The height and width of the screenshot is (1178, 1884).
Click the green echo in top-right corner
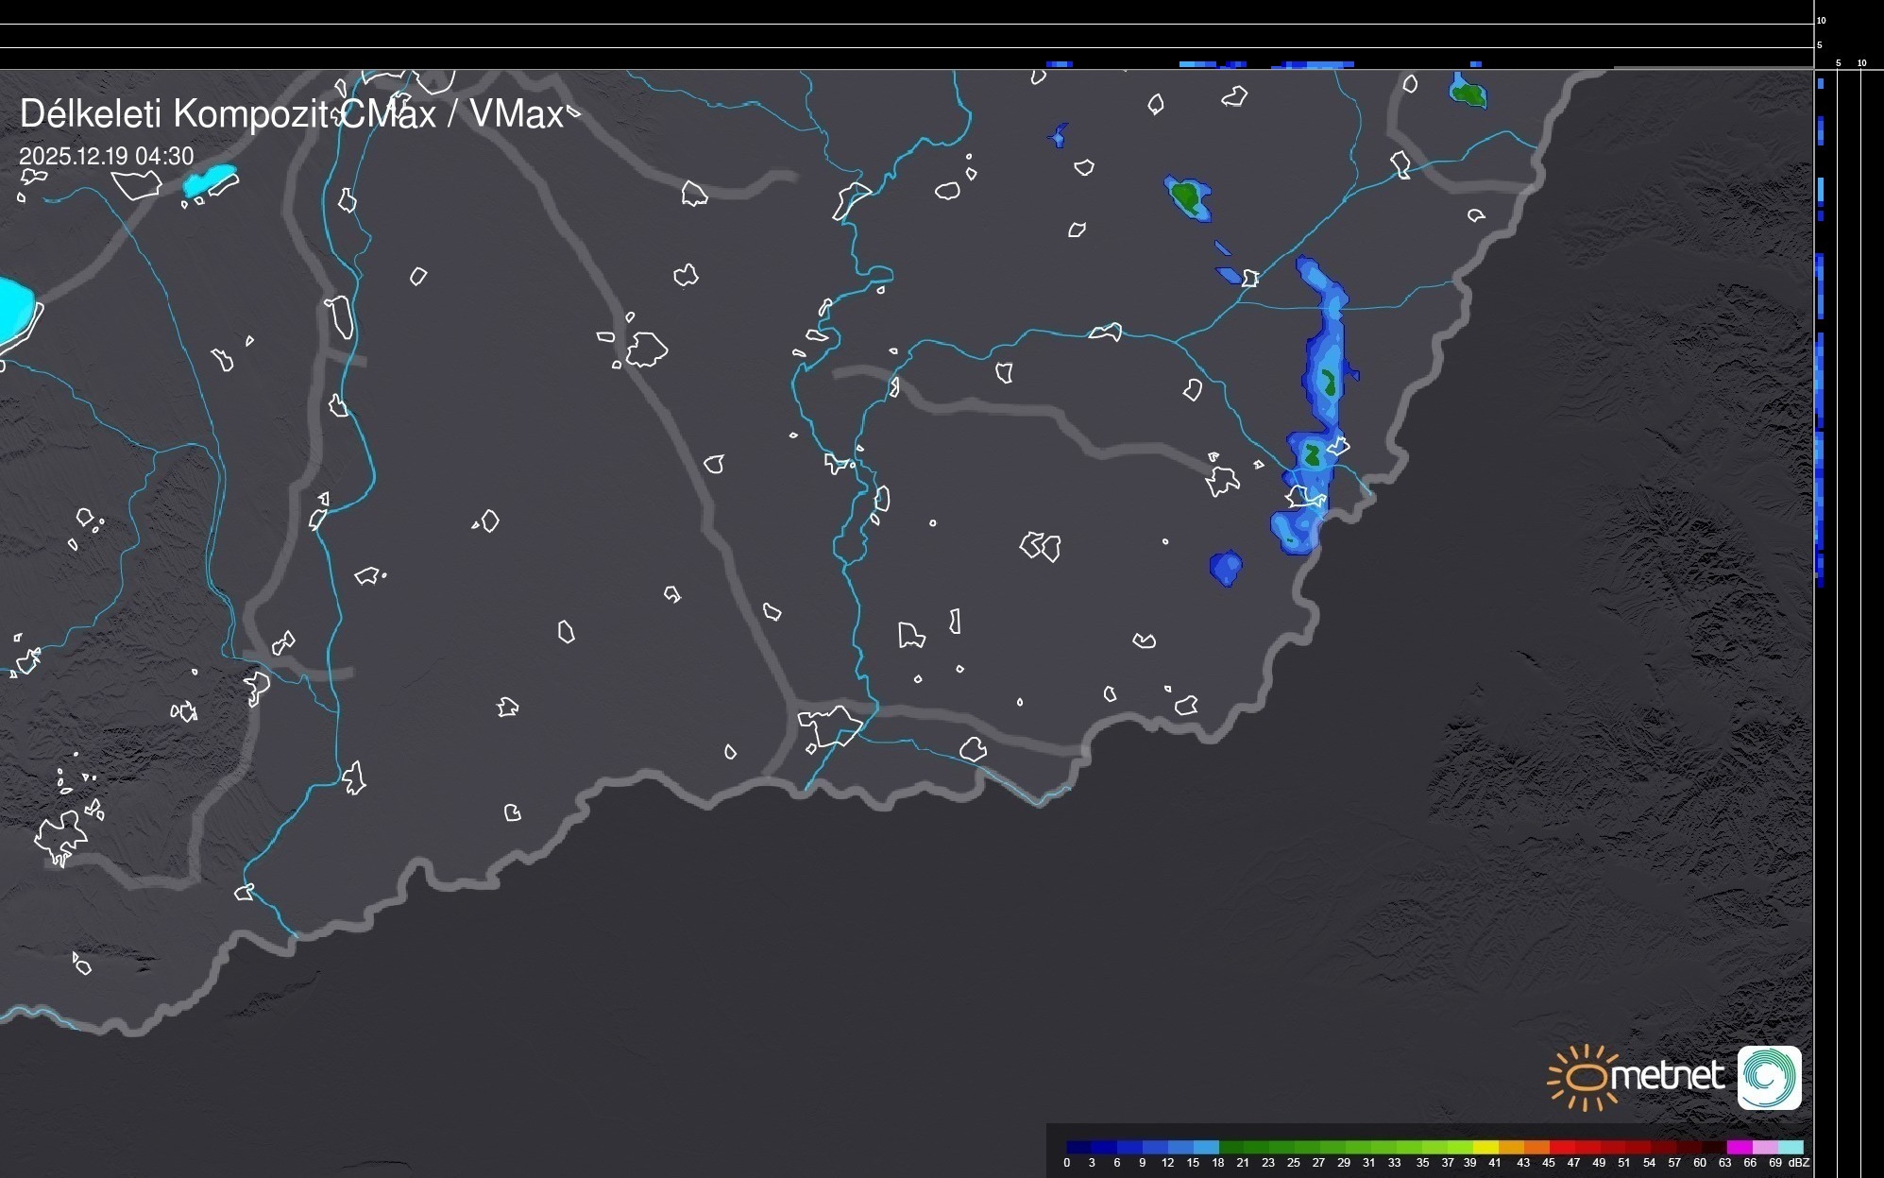[1468, 93]
